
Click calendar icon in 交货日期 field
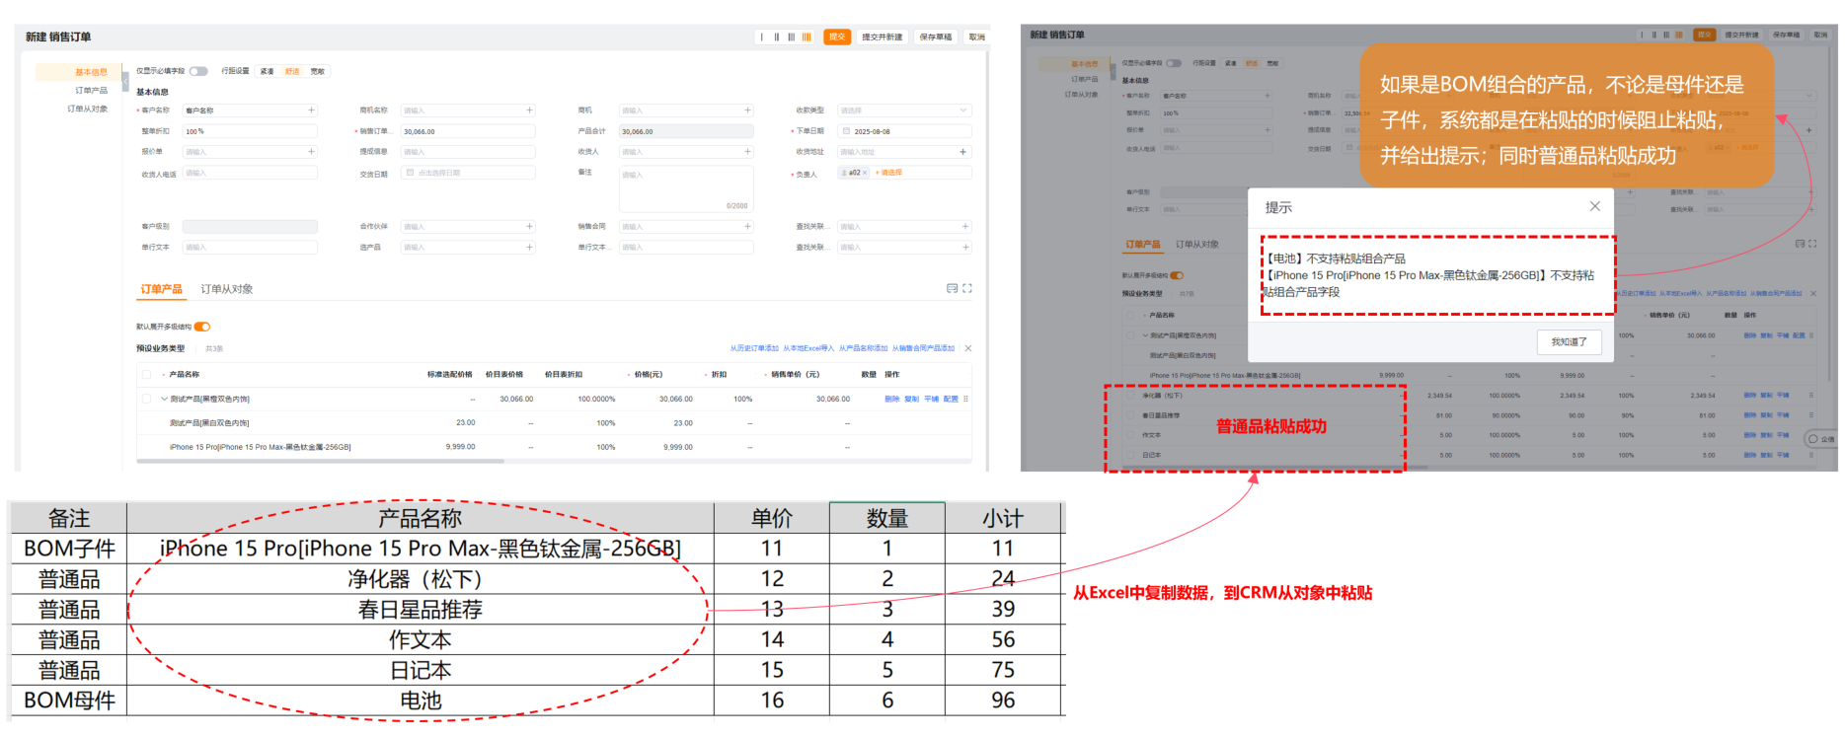[x=410, y=173]
